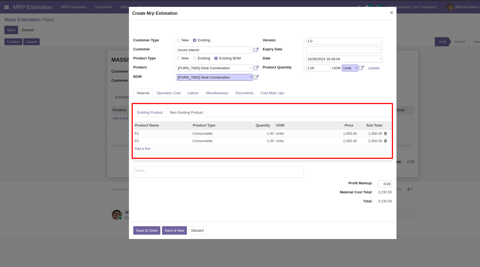
Task: Switch to the Operation Cost tab
Action: point(169,93)
